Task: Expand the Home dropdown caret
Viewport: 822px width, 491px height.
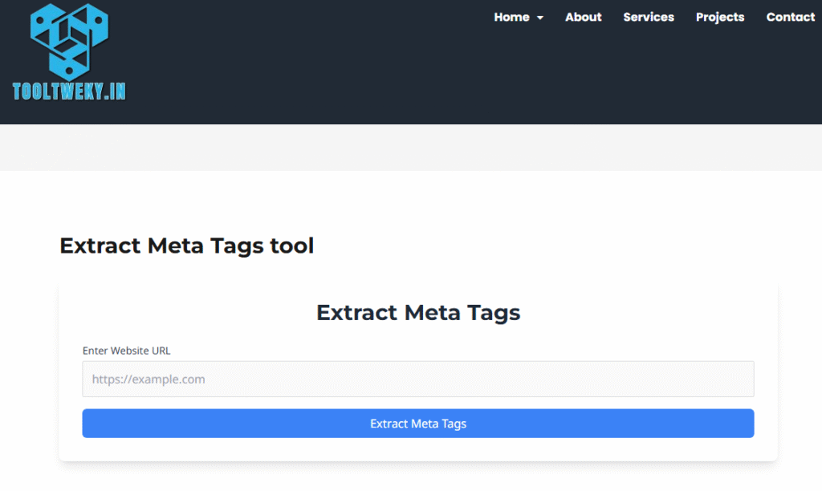Action: coord(540,18)
